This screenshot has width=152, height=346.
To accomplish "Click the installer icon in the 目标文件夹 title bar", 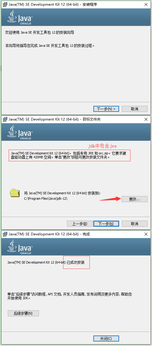I will pyautogui.click(x=4, y=119).
